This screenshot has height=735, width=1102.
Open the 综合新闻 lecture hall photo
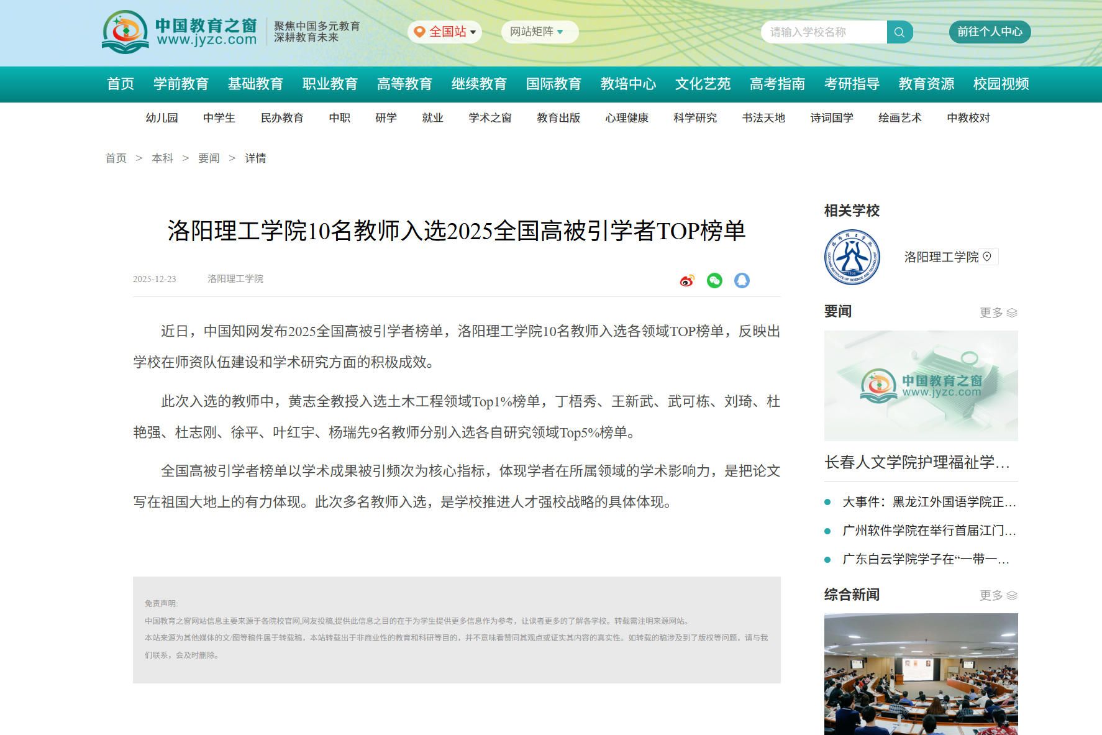coord(921,673)
